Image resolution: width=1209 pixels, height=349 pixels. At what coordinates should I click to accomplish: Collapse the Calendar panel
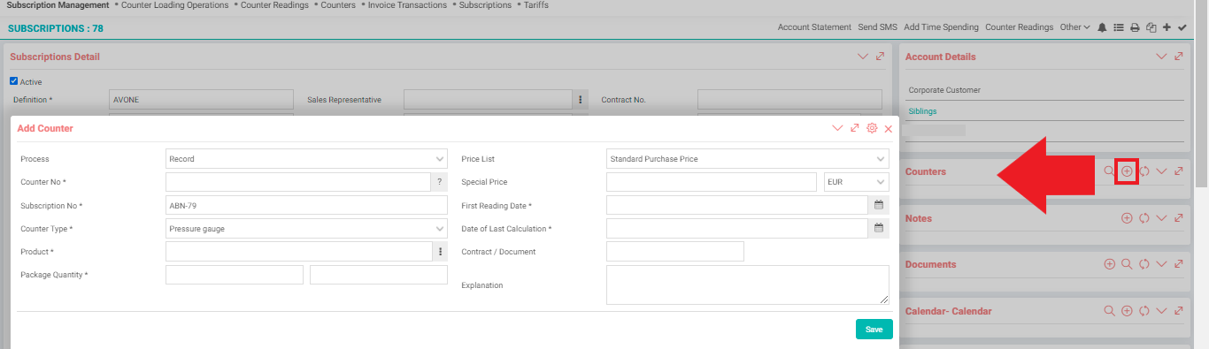tap(1161, 311)
